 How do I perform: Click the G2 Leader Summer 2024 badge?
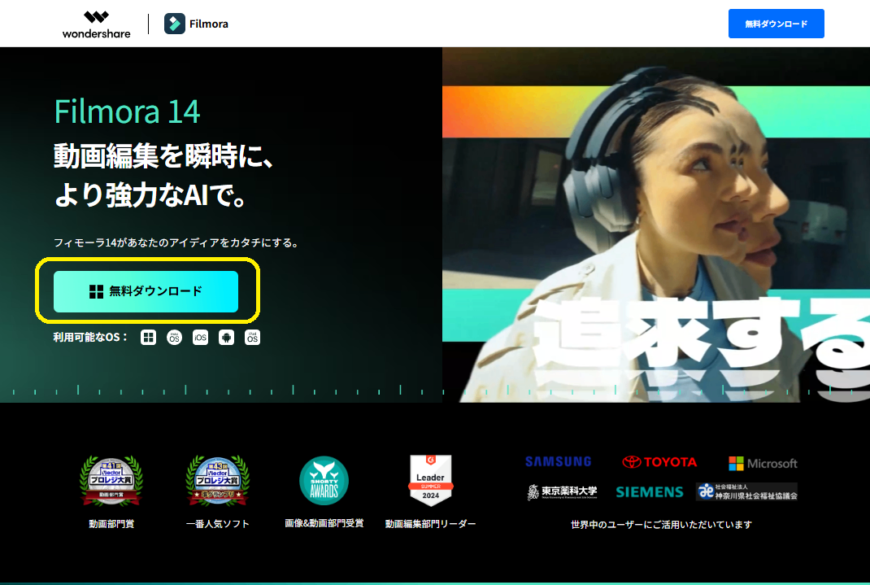coord(431,480)
